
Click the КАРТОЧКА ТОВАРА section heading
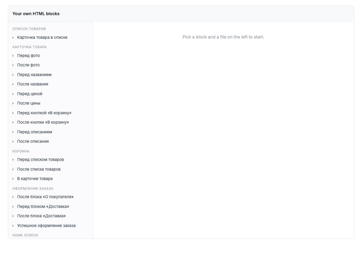(30, 47)
